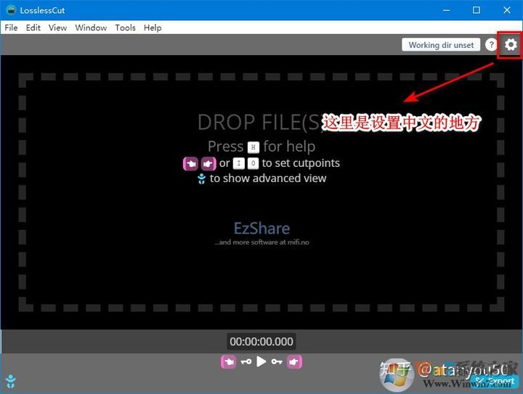Screen dimensions: 523x394
Task: Expand the Tools menu
Action: tap(125, 28)
